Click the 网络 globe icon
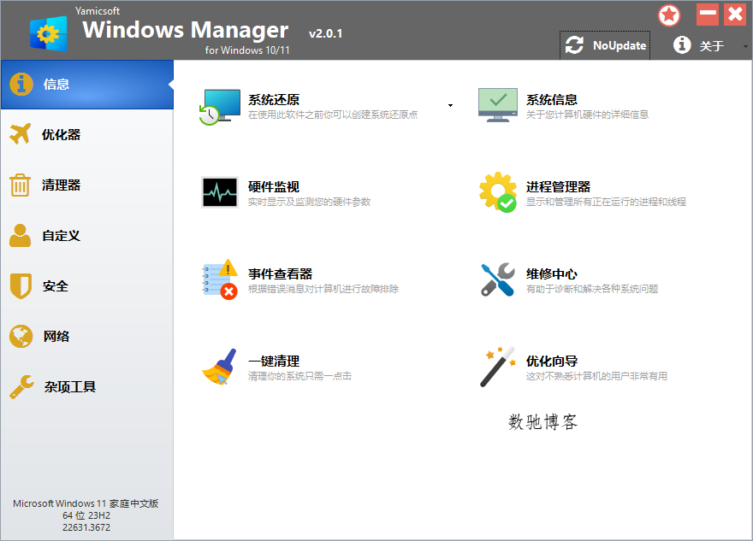 click(21, 336)
